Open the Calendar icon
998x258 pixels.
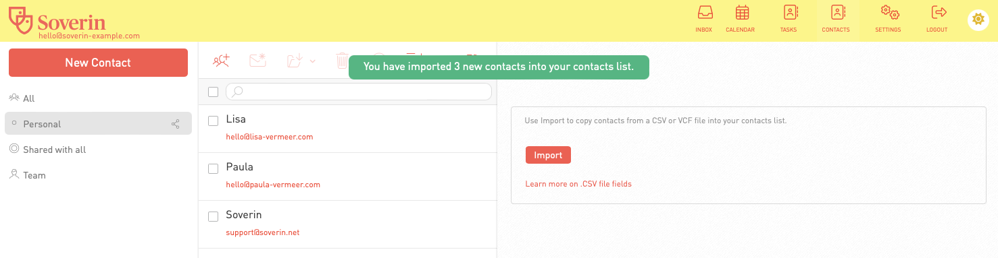point(742,12)
